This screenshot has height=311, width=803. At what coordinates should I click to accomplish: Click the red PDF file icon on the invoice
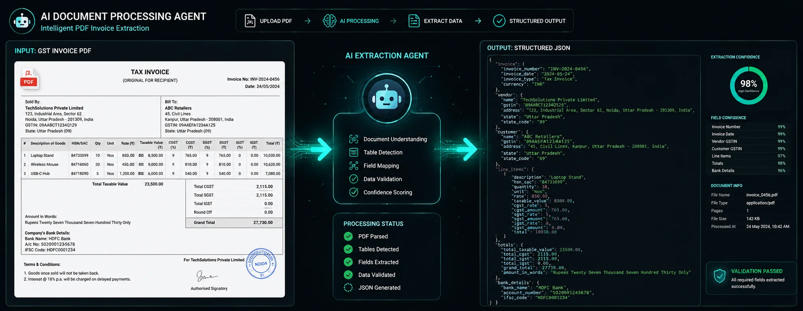tap(29, 79)
